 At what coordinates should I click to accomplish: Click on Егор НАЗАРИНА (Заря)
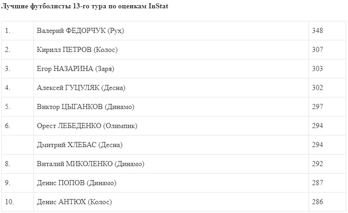tap(75, 69)
